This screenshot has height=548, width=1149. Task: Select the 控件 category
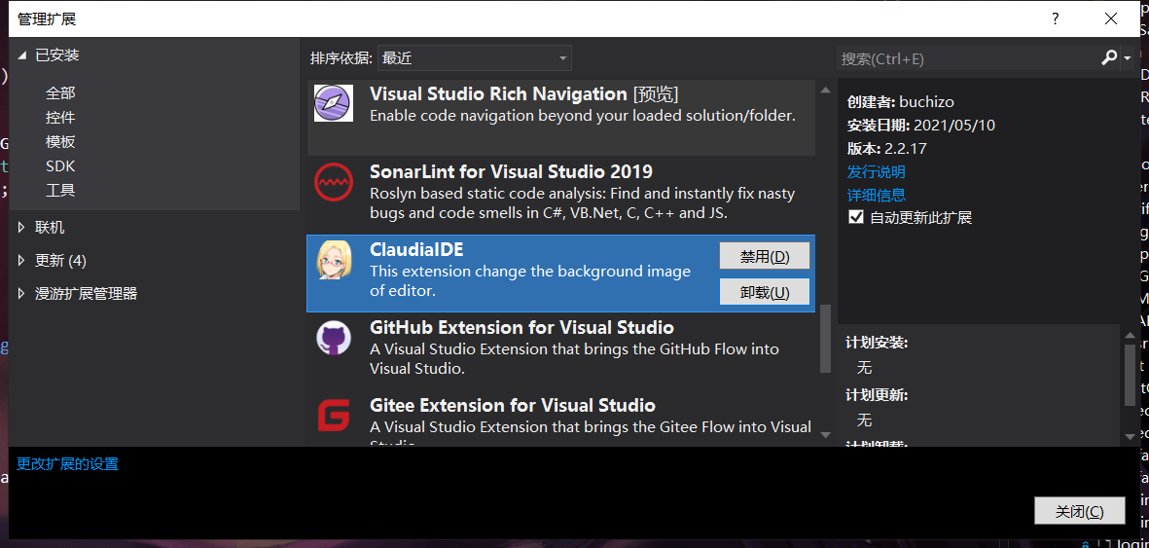tap(60, 118)
